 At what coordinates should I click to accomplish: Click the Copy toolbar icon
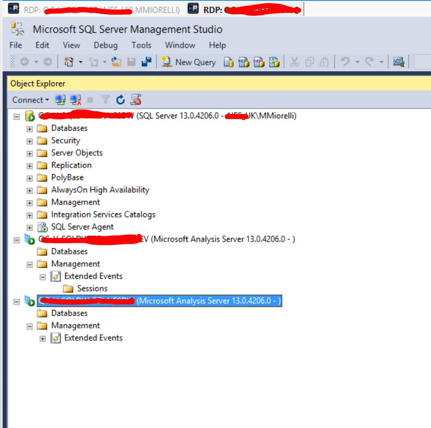pos(309,62)
